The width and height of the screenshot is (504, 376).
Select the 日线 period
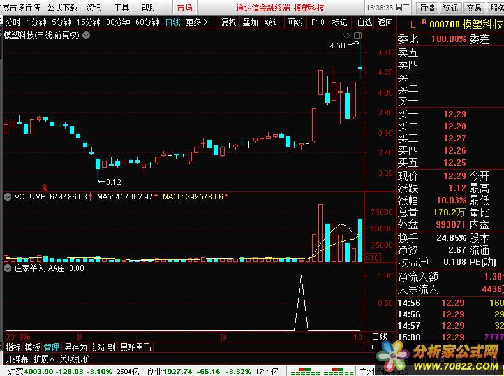[x=173, y=22]
